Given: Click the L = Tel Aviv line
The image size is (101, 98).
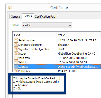Looking at the screenshot, I should click(20, 85).
